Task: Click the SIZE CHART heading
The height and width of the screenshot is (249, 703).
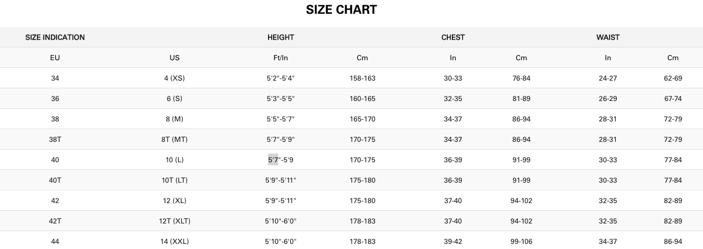Action: pyautogui.click(x=341, y=9)
